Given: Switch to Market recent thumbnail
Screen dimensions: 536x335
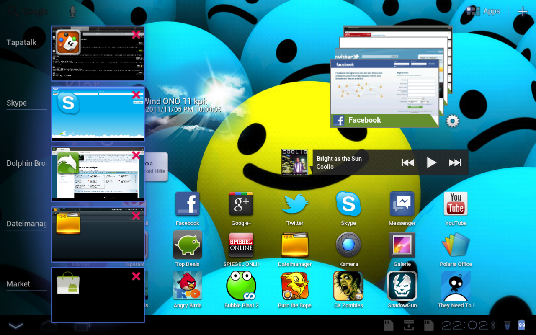Looking at the screenshot, I should click(98, 294).
